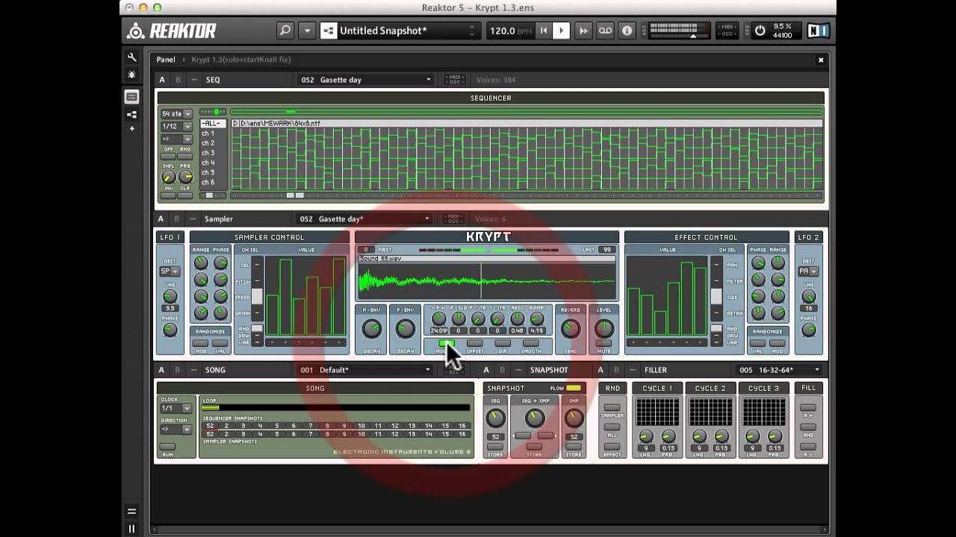The height and width of the screenshot is (537, 956).
Task: Click the sequencer horizontal scrollbar
Action: (x=527, y=195)
